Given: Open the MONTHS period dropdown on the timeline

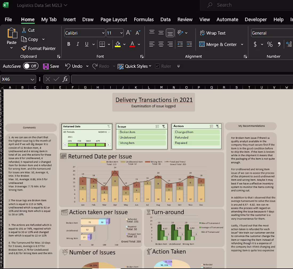Looking at the screenshot, I should [x=109, y=132].
